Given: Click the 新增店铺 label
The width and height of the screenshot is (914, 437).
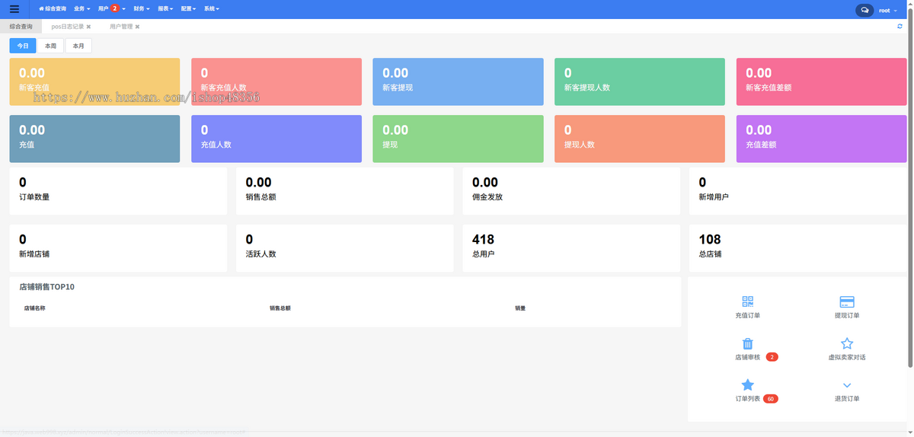Looking at the screenshot, I should (x=34, y=254).
